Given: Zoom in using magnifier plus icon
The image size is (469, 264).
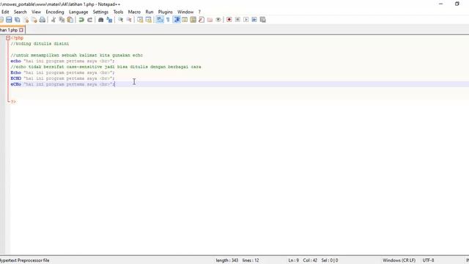Looking at the screenshot, I should [120, 20].
